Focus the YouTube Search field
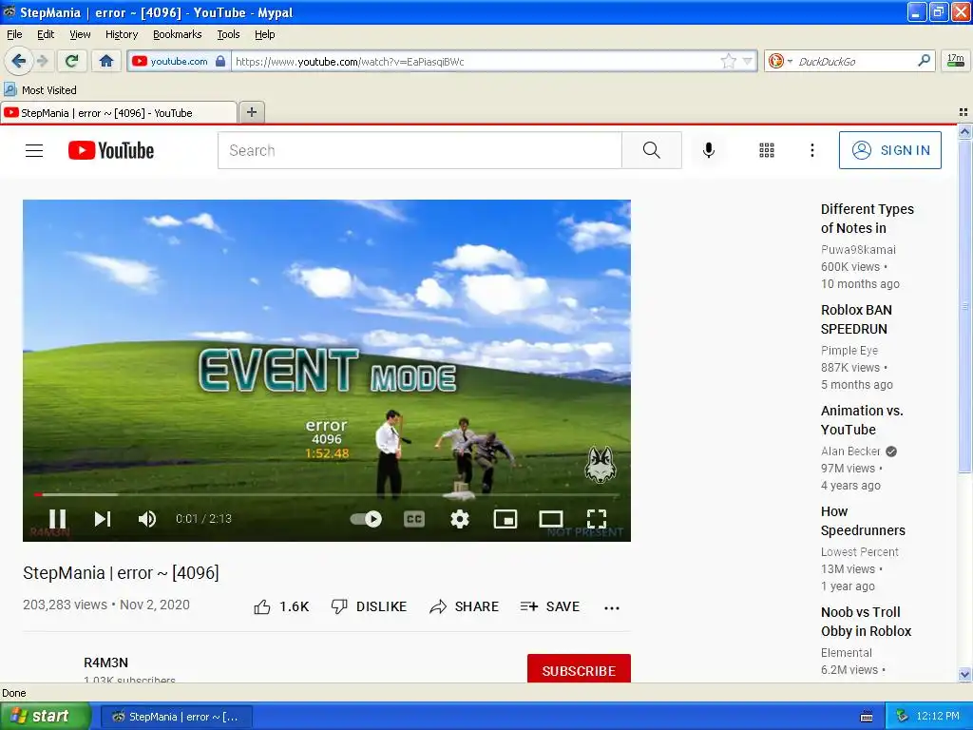This screenshot has width=973, height=730. (419, 150)
